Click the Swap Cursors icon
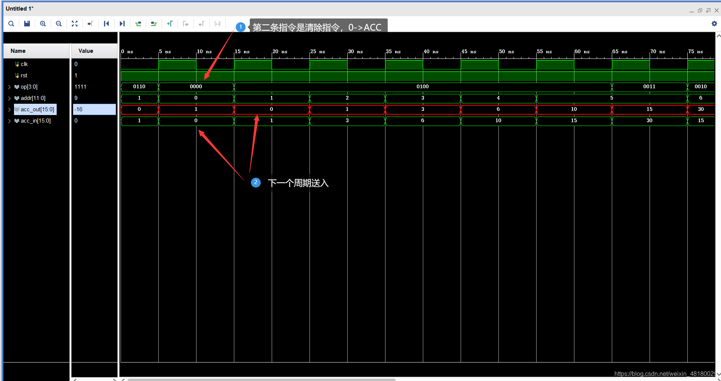This screenshot has width=721, height=381. pyautogui.click(x=217, y=24)
